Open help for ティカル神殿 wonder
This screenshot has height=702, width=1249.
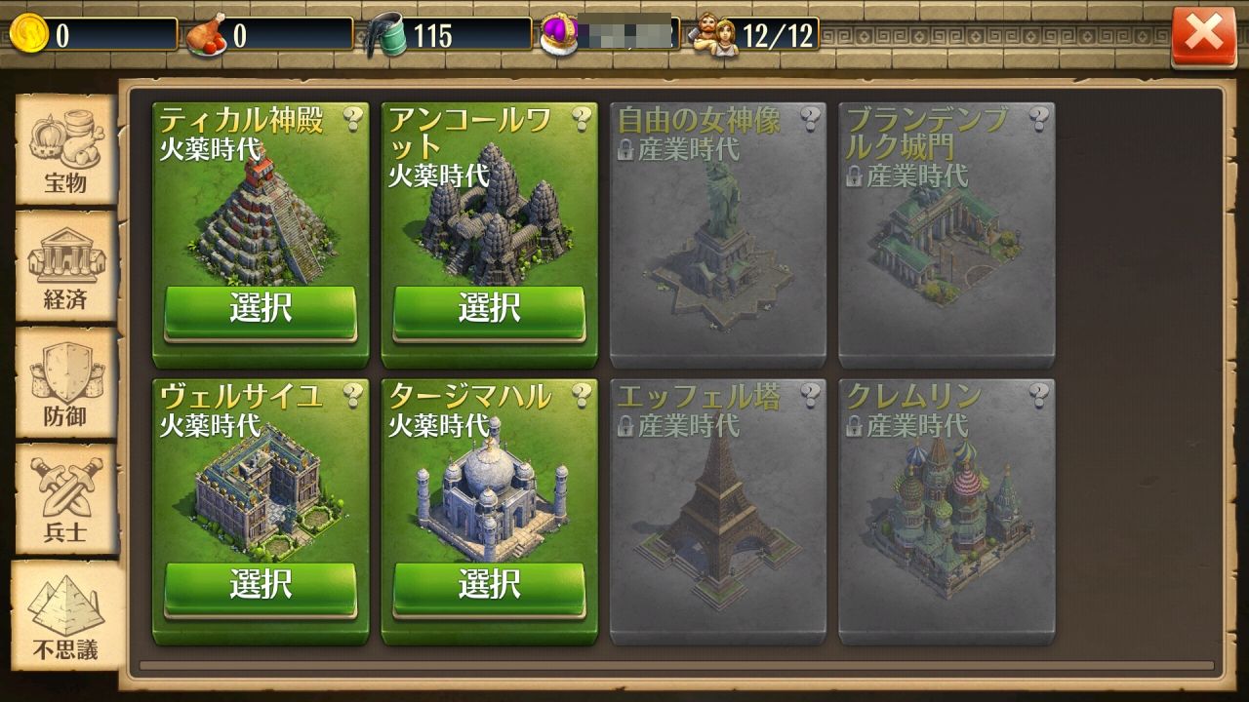click(354, 119)
